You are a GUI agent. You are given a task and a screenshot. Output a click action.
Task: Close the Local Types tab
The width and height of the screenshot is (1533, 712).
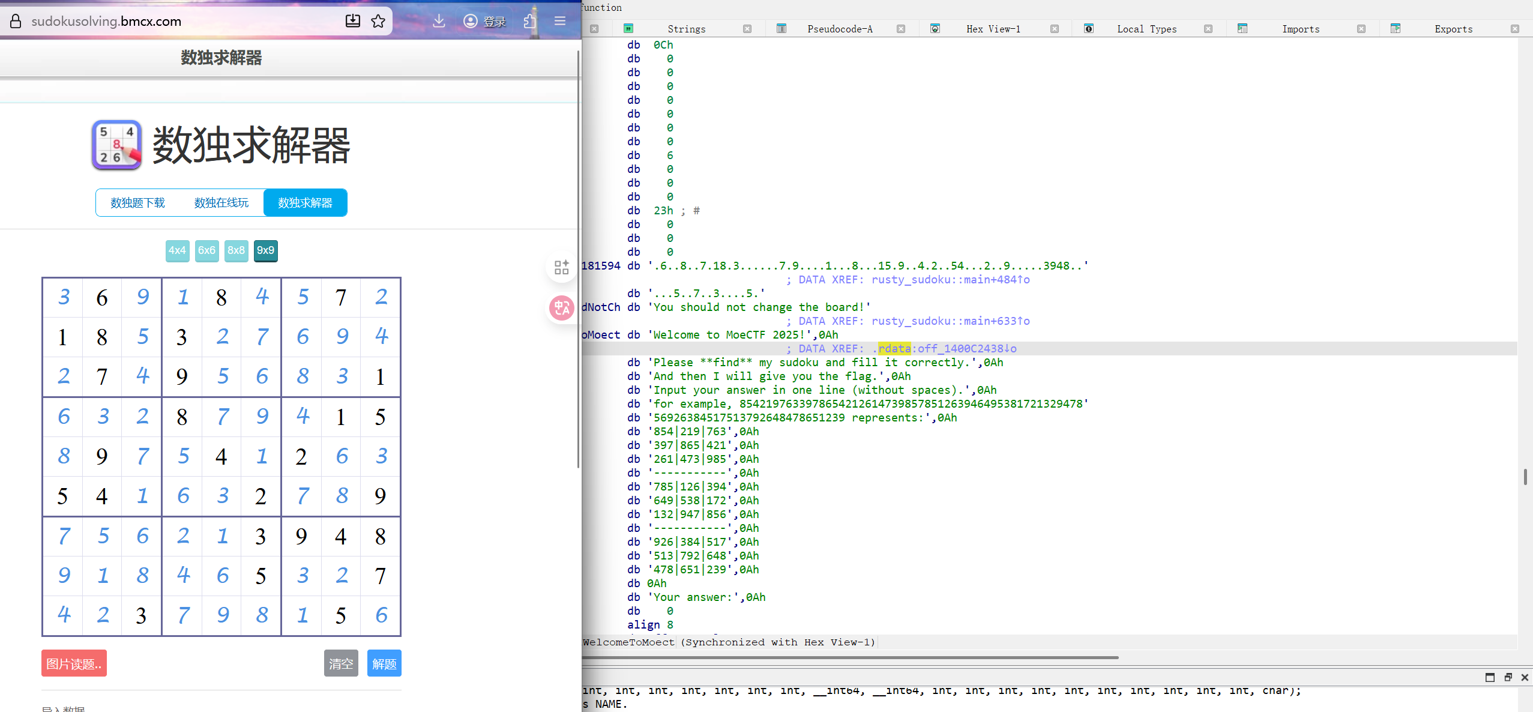tap(1208, 29)
